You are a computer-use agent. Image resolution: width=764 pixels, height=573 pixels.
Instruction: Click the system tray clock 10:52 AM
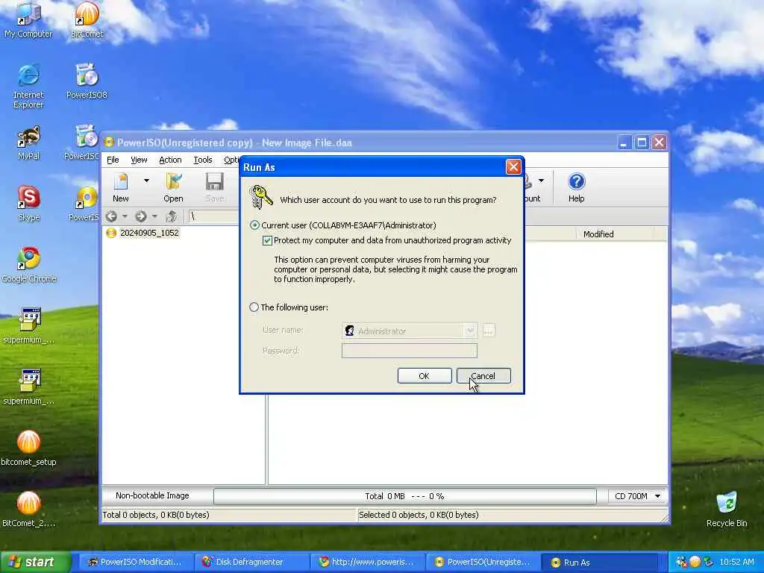(x=736, y=563)
